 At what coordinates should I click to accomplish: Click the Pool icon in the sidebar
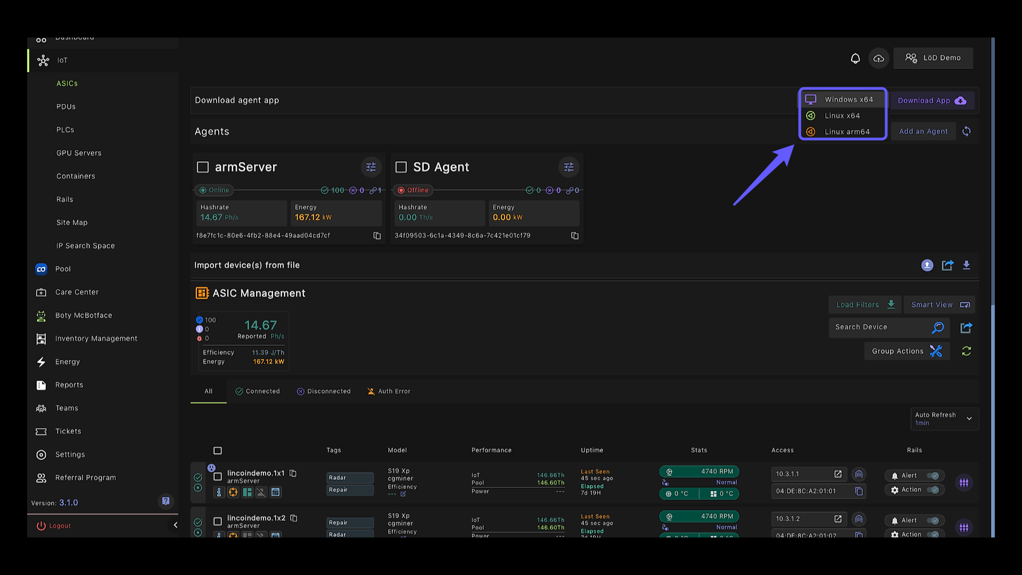(42, 269)
